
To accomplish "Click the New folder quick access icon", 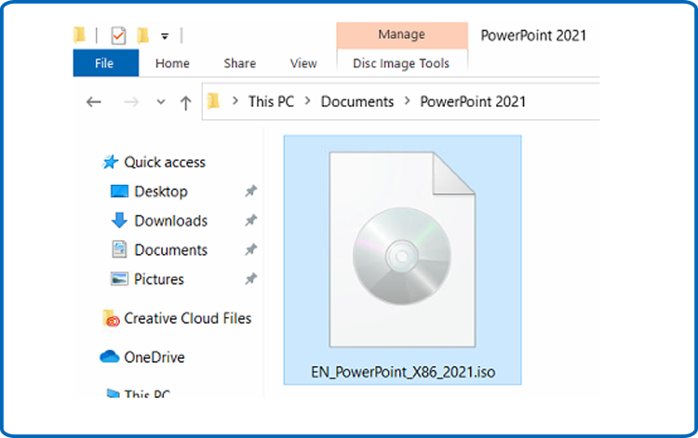I will coord(143,35).
